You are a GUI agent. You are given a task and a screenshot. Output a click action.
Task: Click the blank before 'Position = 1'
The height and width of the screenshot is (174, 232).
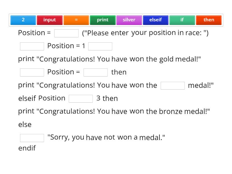click(x=32, y=46)
